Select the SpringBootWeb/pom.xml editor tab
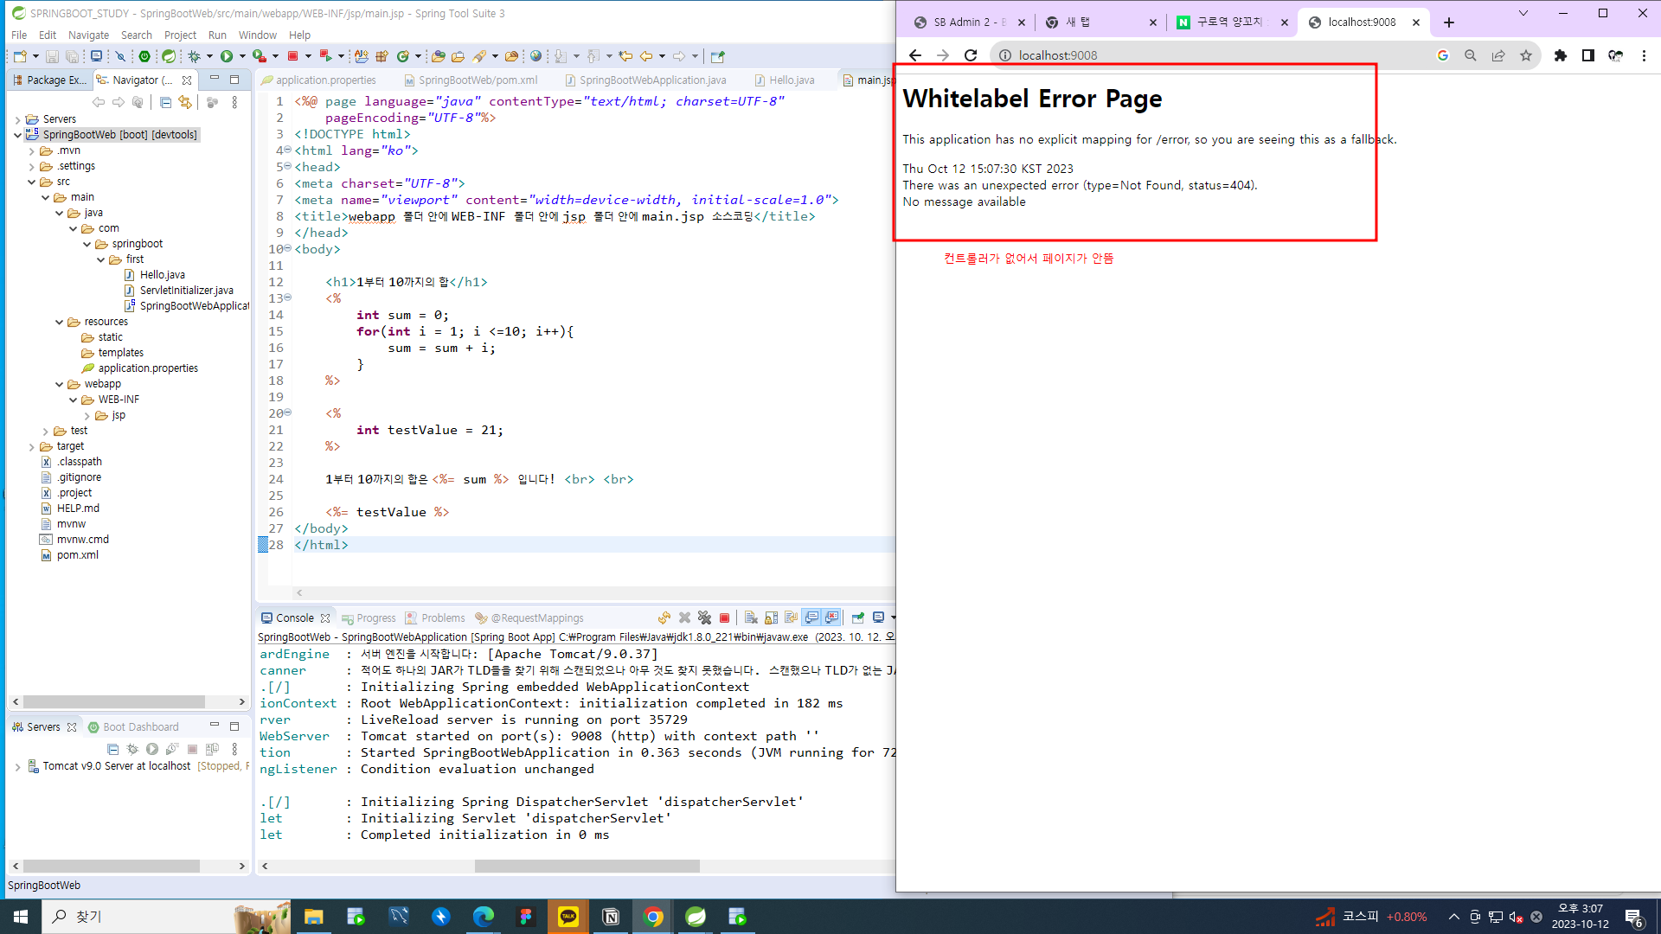This screenshot has width=1661, height=934. pos(478,80)
